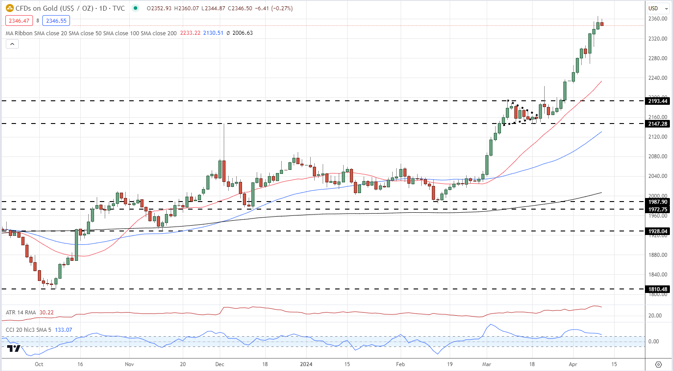The height and width of the screenshot is (371, 673).
Task: Open the USD currency dropdown
Action: click(658, 8)
